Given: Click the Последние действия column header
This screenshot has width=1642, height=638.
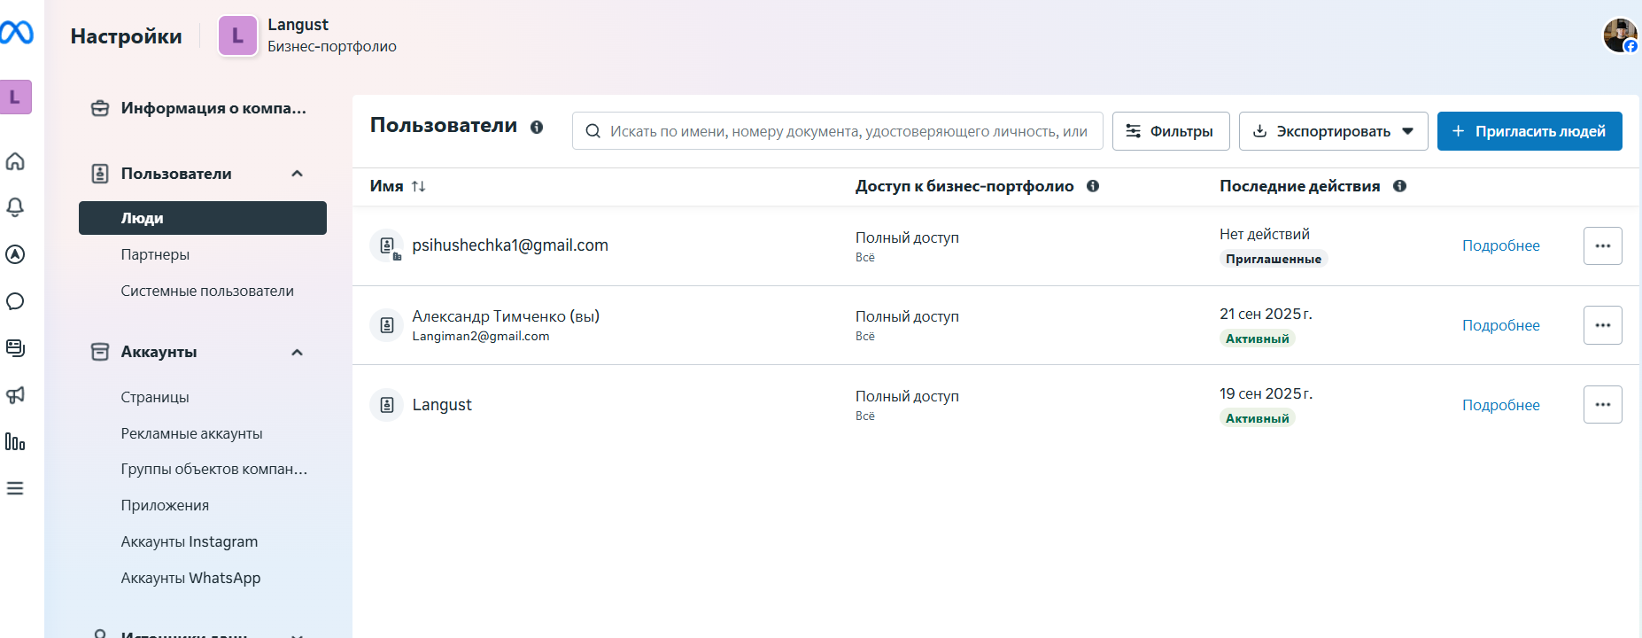Looking at the screenshot, I should click(x=1299, y=186).
